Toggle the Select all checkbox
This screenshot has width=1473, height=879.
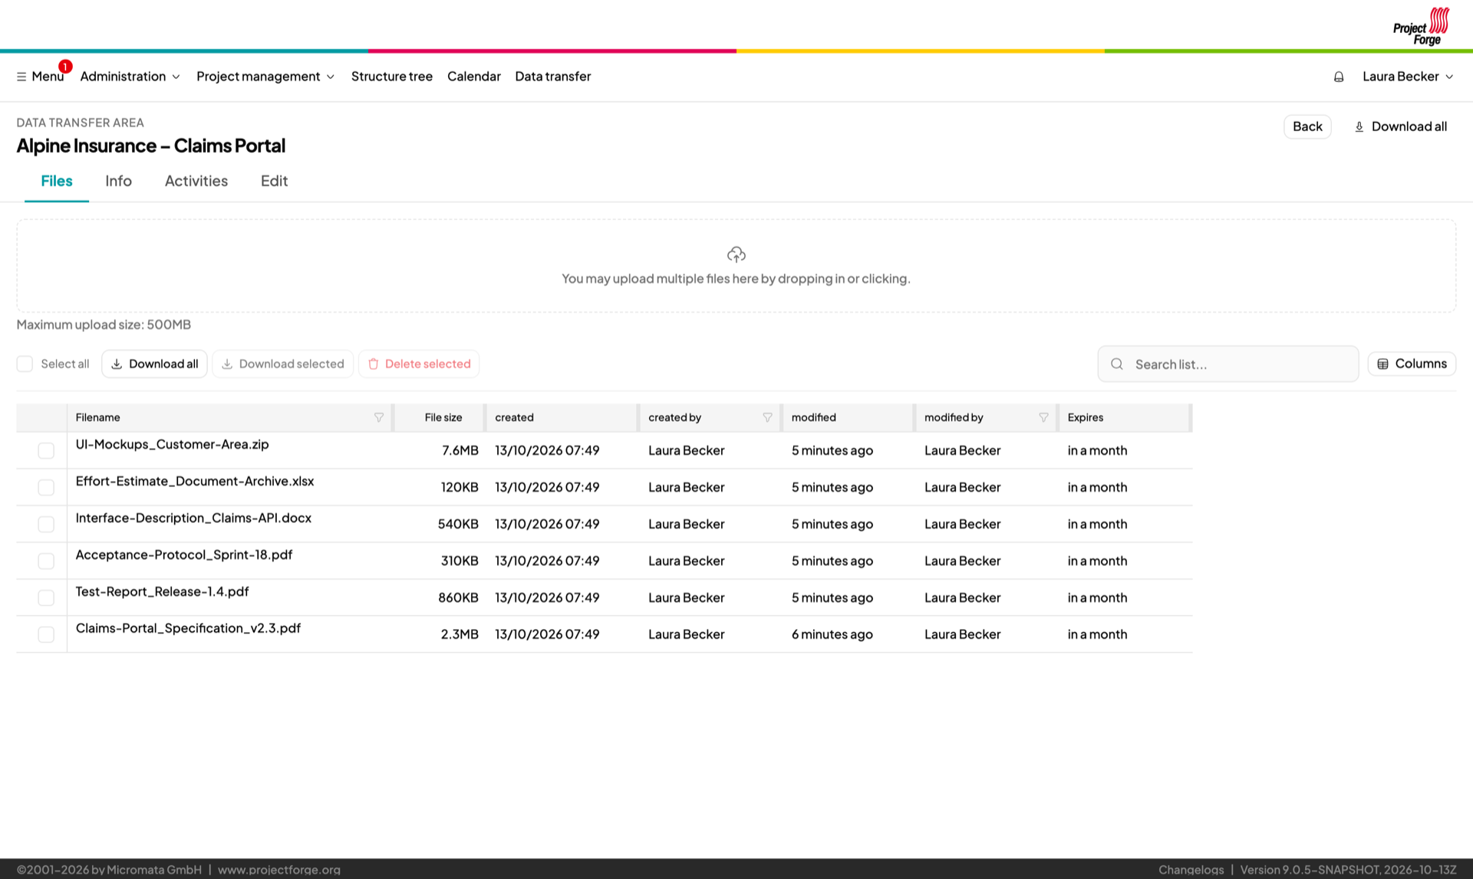point(25,364)
